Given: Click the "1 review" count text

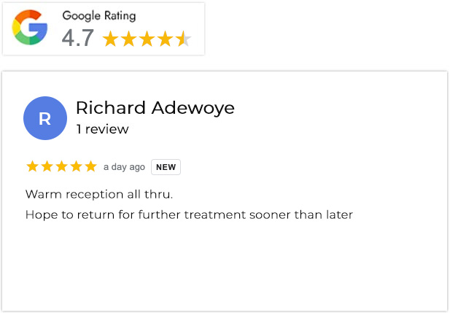Looking at the screenshot, I should [x=102, y=129].
